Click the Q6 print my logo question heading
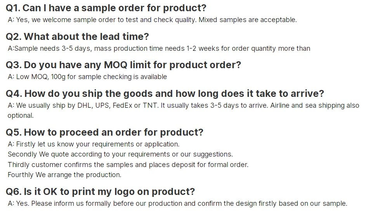The image size is (373, 212). click(100, 191)
